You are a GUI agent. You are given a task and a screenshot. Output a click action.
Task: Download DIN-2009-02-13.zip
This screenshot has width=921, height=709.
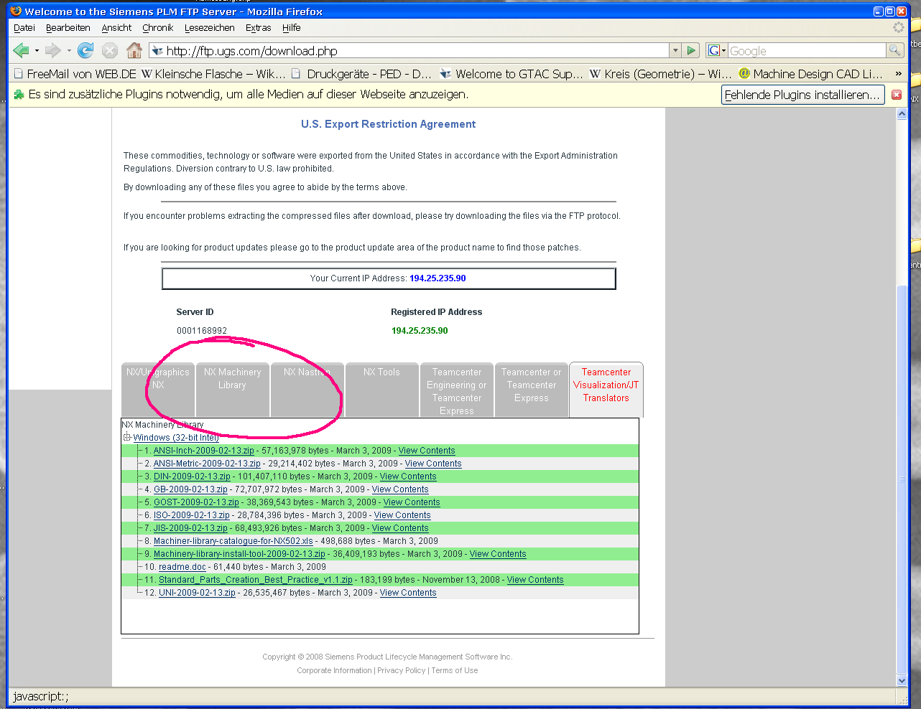pyautogui.click(x=192, y=476)
